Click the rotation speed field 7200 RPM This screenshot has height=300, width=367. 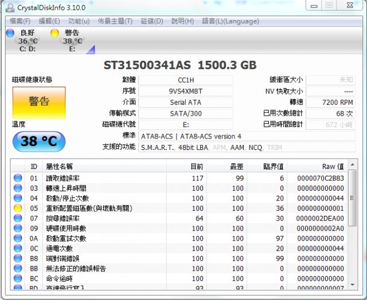click(x=331, y=102)
